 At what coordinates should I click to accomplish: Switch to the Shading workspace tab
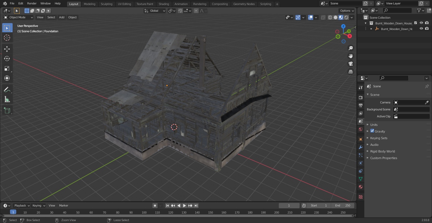click(x=164, y=4)
